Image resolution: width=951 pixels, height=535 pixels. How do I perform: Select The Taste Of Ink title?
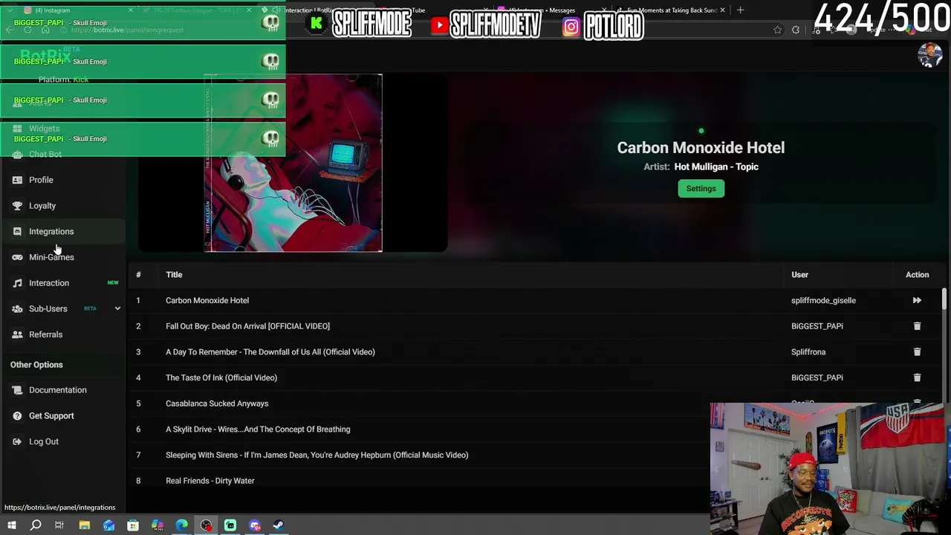tap(221, 377)
